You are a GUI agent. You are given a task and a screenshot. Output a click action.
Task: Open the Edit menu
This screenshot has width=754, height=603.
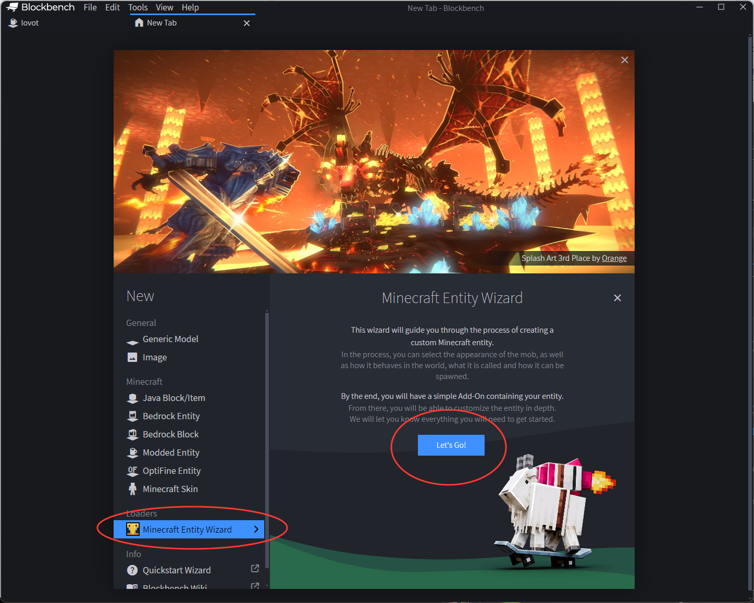coord(113,7)
